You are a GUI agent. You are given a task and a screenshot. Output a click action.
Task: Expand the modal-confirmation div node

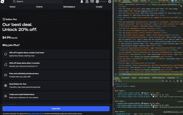click(x=118, y=59)
